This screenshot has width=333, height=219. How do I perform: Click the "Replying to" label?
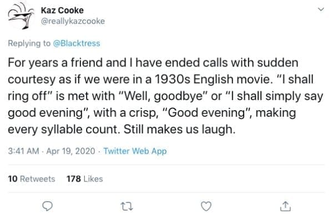point(29,43)
